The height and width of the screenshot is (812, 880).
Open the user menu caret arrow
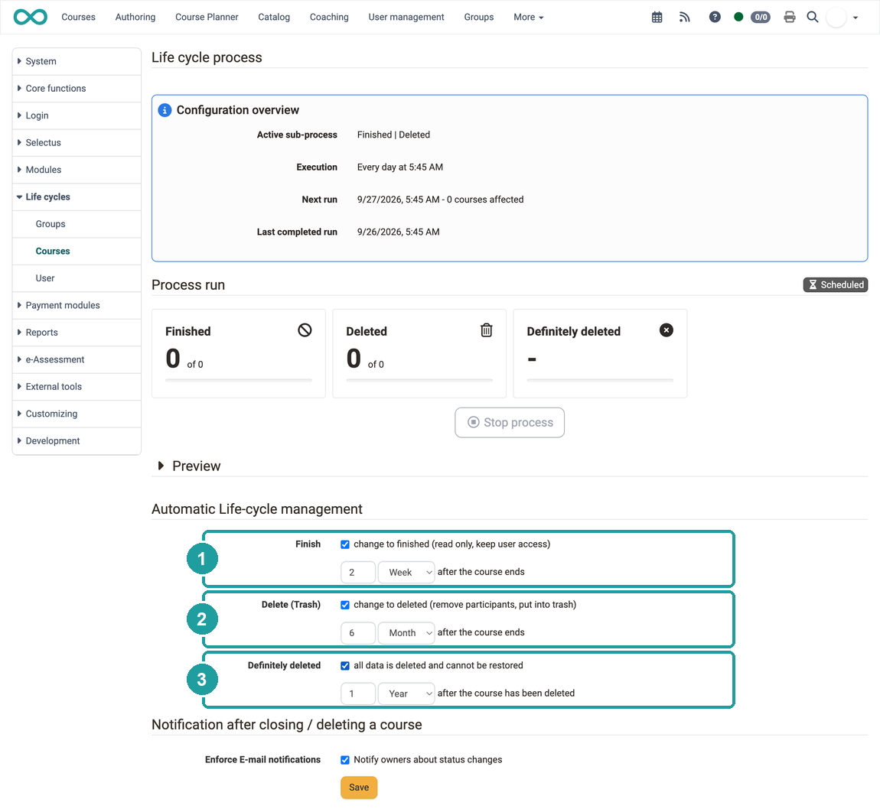(856, 18)
